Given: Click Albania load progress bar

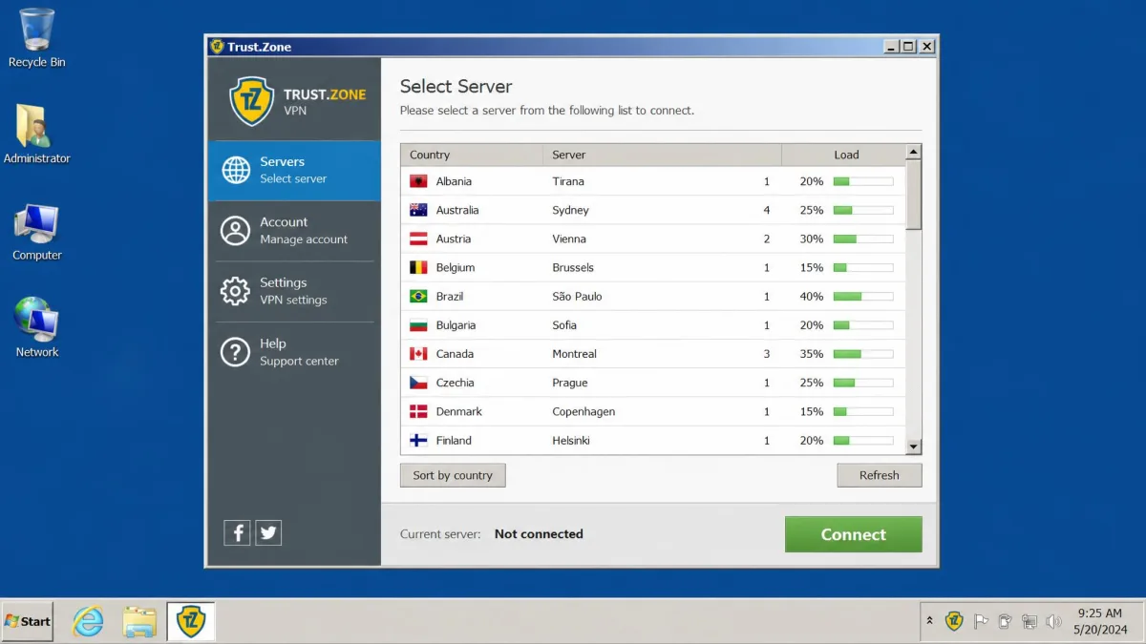Looking at the screenshot, I should (x=863, y=181).
